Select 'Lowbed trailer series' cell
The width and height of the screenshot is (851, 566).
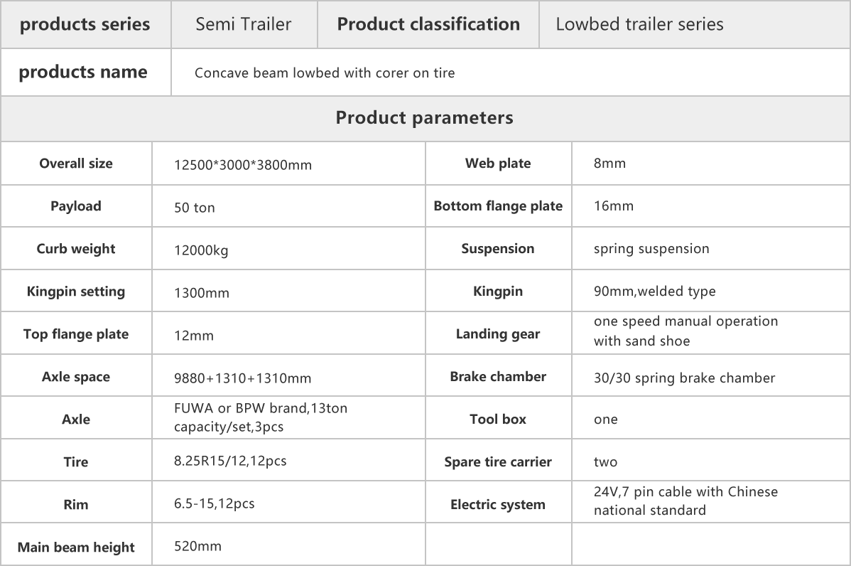pos(639,24)
